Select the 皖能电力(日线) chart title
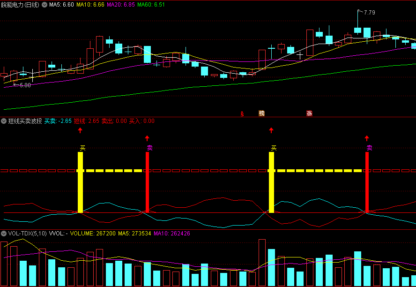 (20, 5)
